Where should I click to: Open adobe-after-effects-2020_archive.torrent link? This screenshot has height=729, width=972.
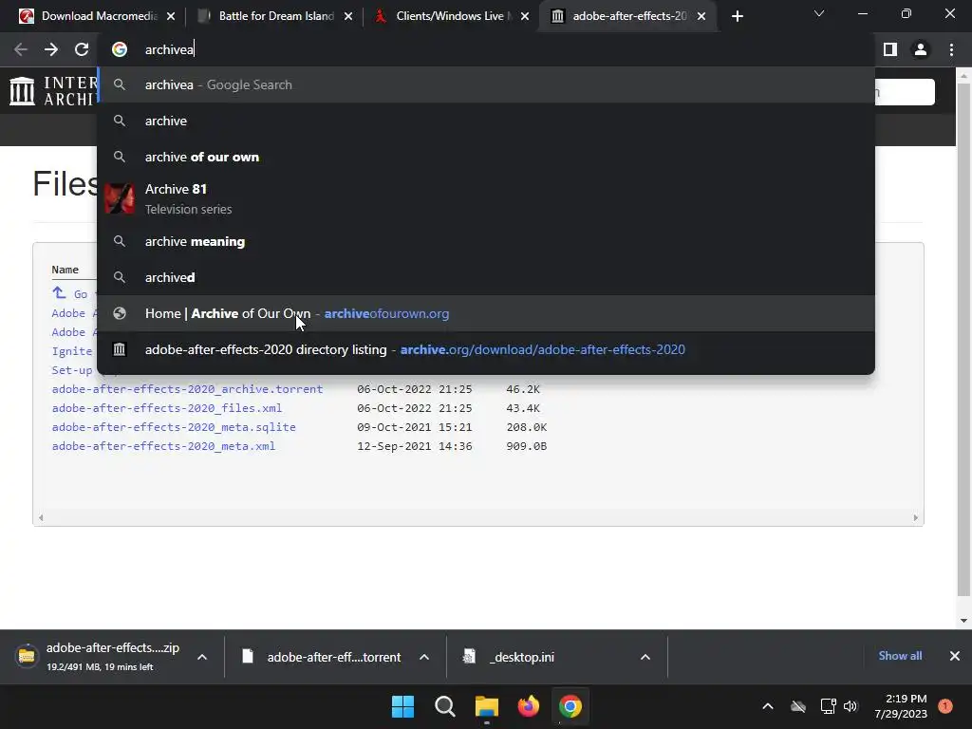click(187, 389)
